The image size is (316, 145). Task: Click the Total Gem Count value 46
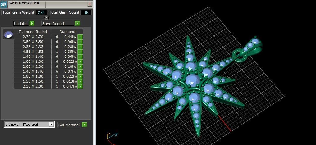click(x=86, y=12)
